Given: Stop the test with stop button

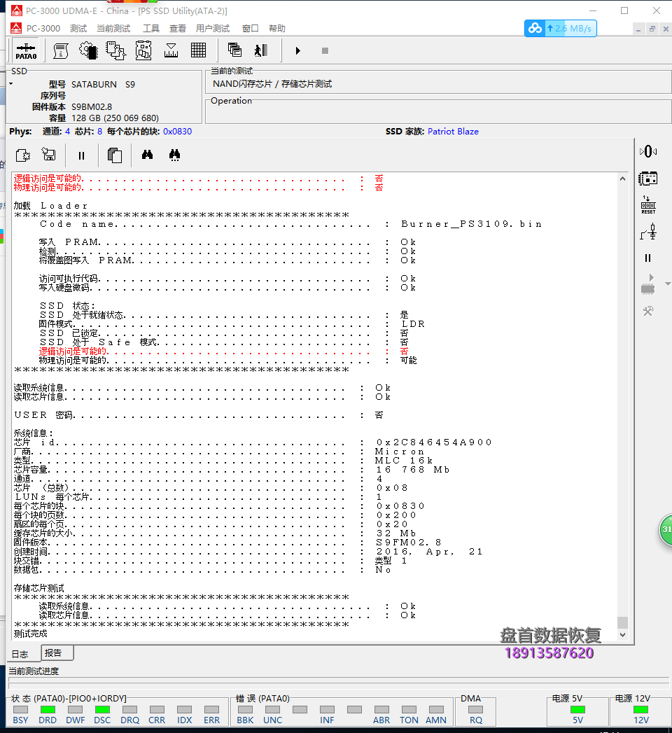Looking at the screenshot, I should pyautogui.click(x=325, y=50).
